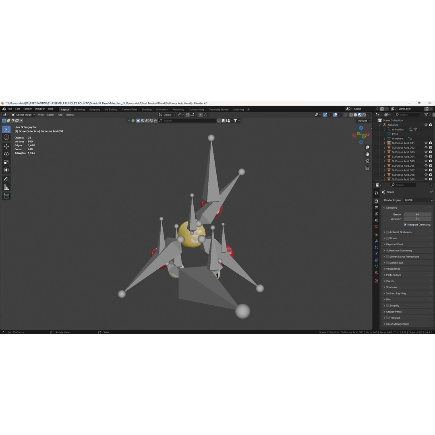Enable the Ambient Occlusion checkbox

pos(387,232)
